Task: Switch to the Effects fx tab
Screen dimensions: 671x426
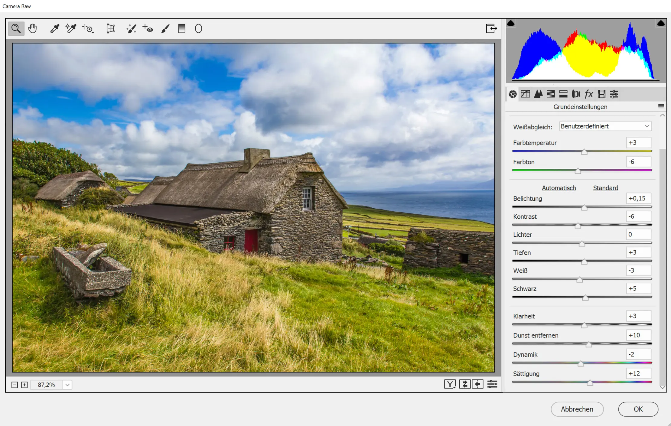Action: [589, 94]
